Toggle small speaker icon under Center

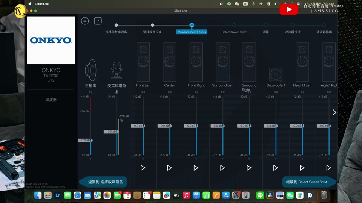click(x=170, y=92)
